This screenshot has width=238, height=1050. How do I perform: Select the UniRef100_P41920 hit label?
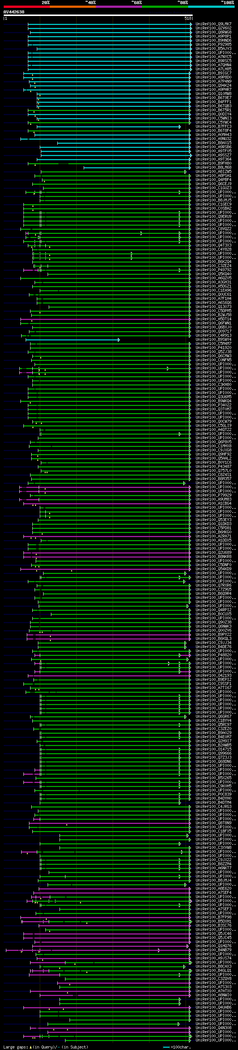click(213, 348)
